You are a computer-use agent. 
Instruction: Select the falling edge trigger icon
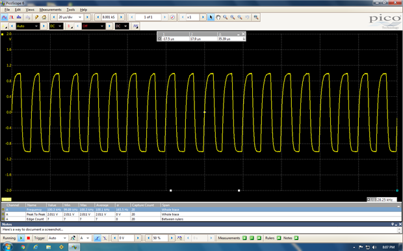click(105, 238)
